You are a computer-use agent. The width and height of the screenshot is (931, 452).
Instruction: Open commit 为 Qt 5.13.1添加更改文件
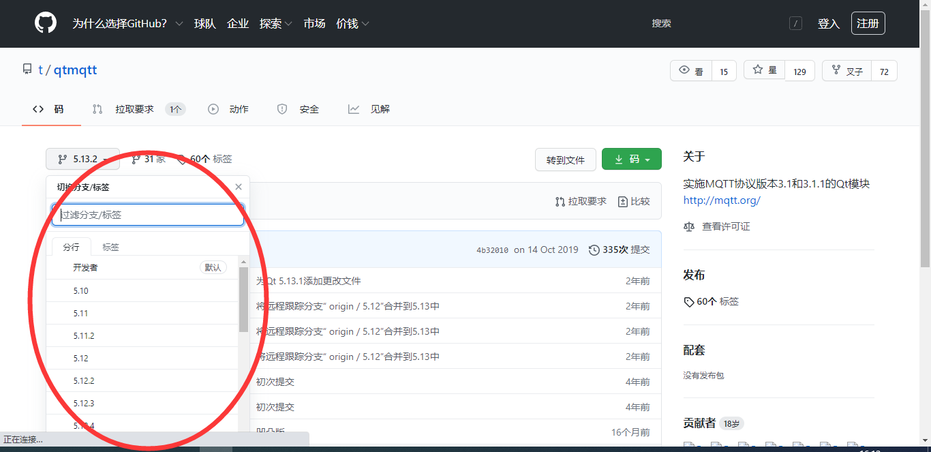point(309,281)
